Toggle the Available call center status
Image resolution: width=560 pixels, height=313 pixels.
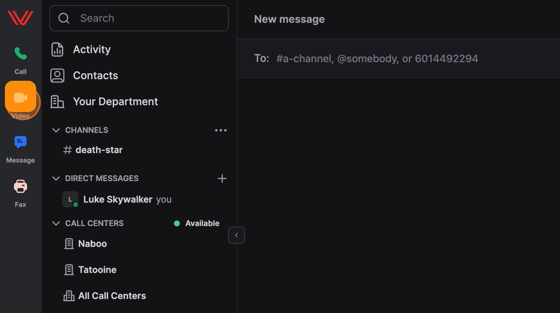tap(197, 223)
